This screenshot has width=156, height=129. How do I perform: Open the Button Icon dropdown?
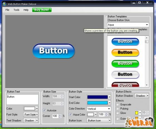99,120
